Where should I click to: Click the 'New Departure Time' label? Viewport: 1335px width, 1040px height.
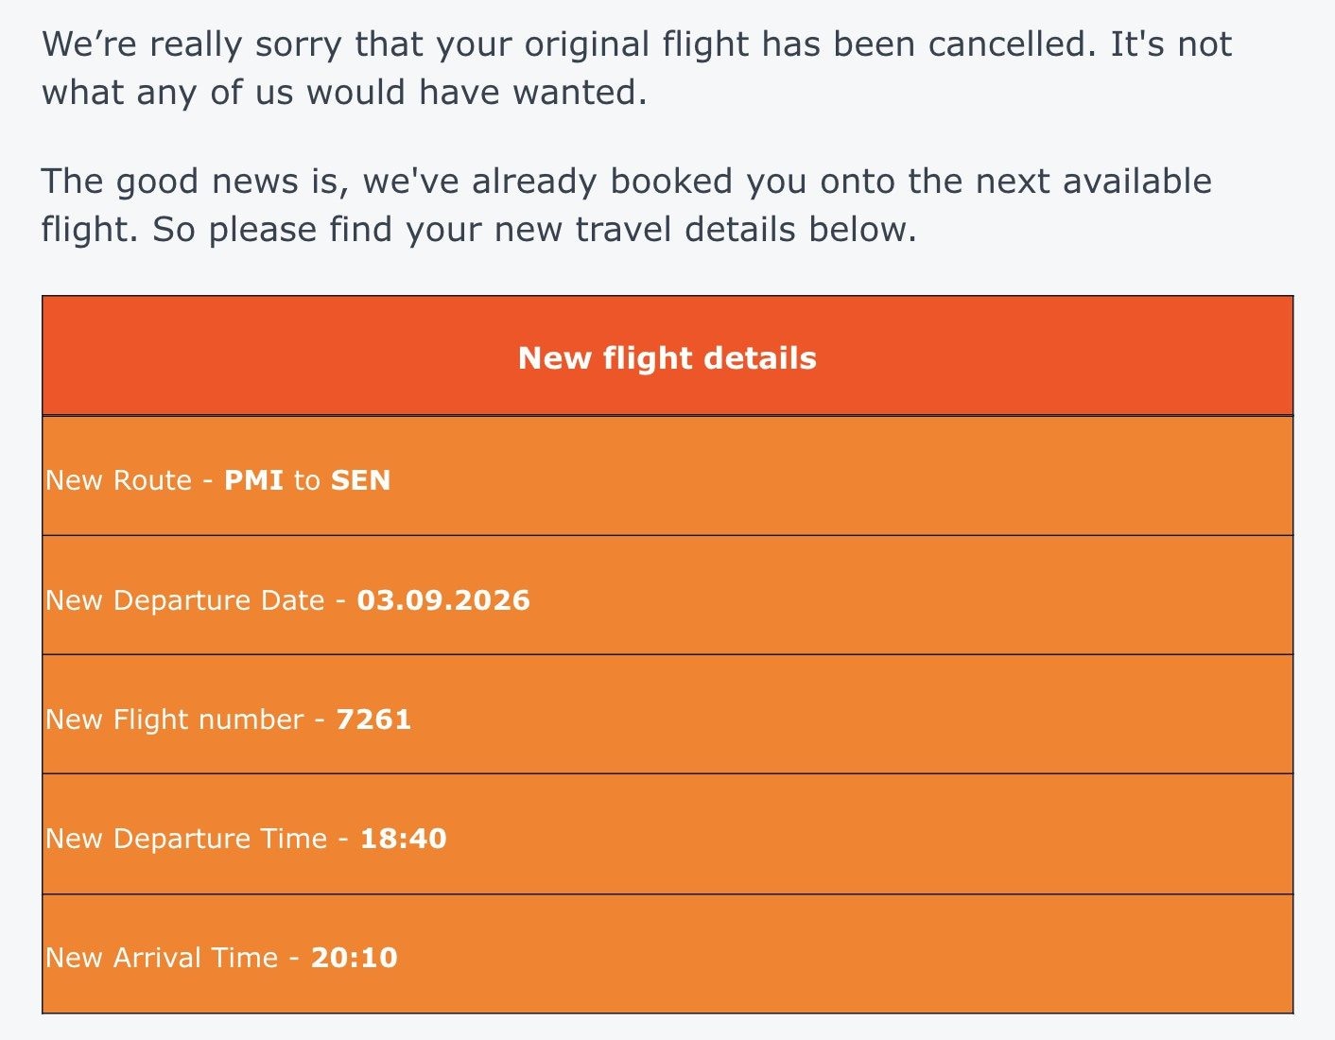tap(186, 839)
